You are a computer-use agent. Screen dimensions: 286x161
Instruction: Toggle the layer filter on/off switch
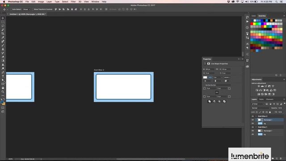(284, 104)
